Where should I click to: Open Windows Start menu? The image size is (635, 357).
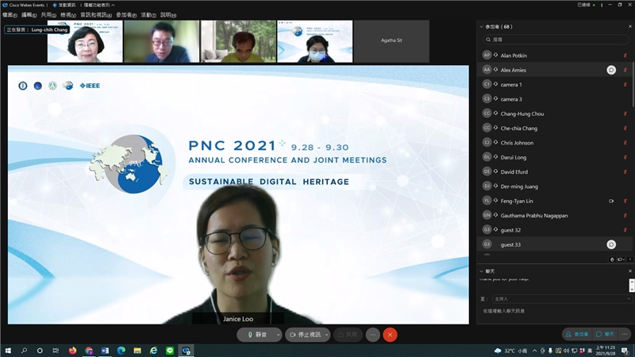tap(8, 351)
